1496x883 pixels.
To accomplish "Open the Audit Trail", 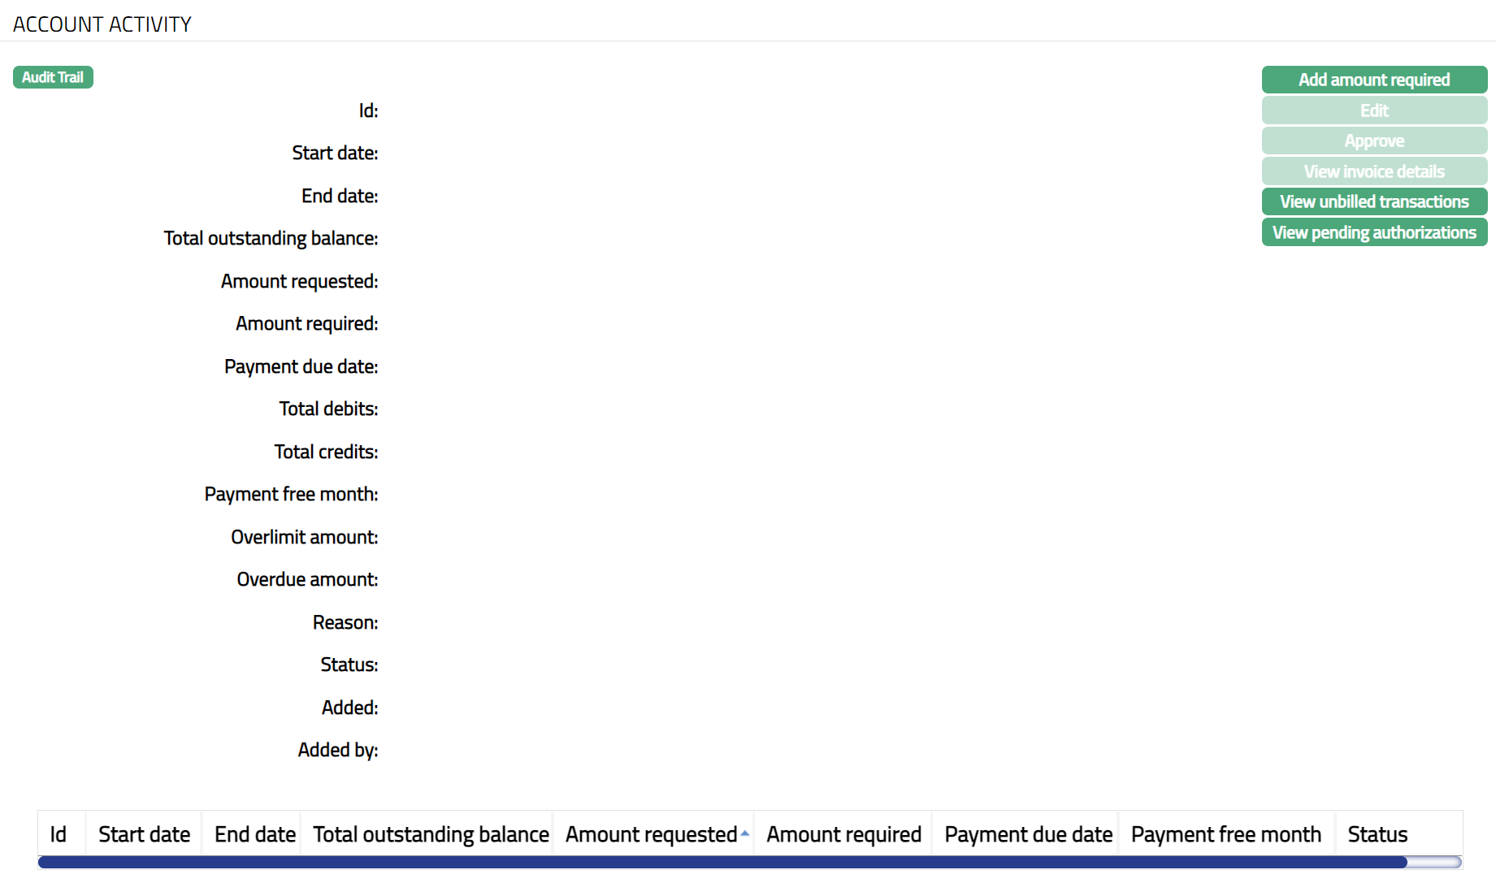I will pyautogui.click(x=53, y=77).
